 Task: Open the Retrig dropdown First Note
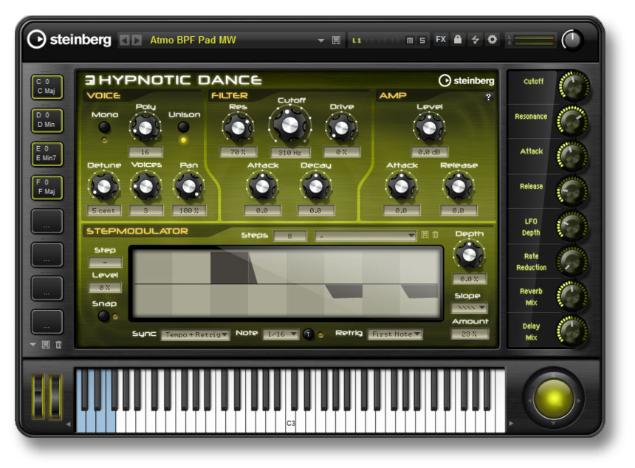point(395,334)
